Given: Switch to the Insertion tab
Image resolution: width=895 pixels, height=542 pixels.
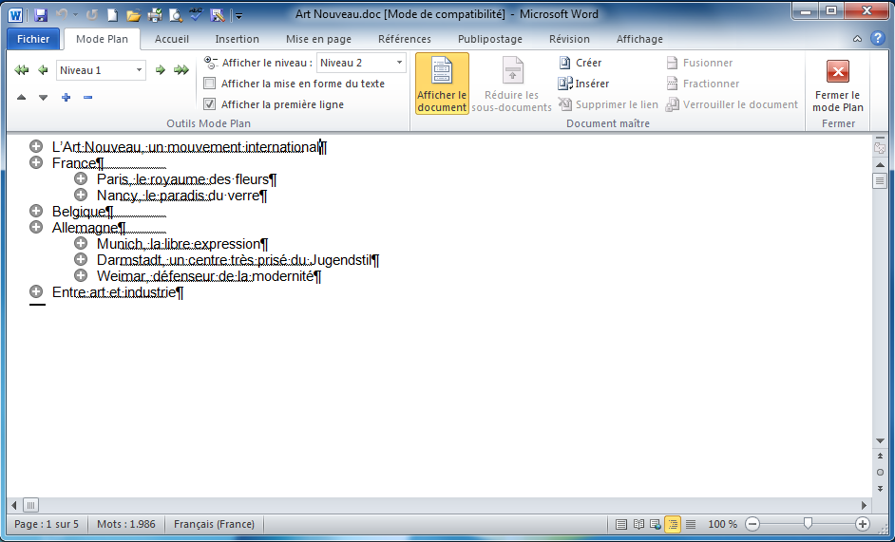Looking at the screenshot, I should coord(237,39).
